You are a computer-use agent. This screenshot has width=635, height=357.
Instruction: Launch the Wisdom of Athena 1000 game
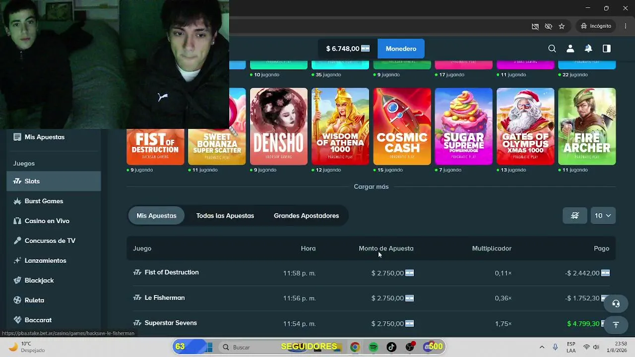340,126
